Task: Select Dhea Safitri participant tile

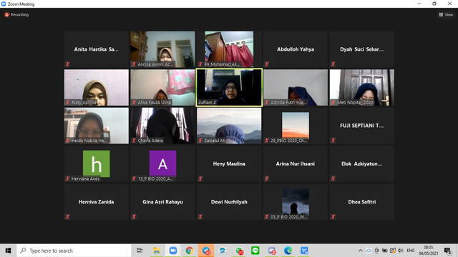Action: tap(362, 202)
